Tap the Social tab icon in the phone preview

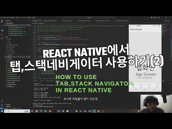click(149, 85)
